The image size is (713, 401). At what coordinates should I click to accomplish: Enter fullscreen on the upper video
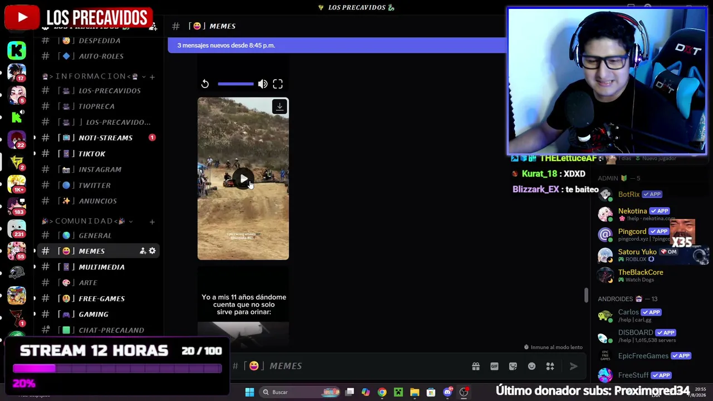277,84
